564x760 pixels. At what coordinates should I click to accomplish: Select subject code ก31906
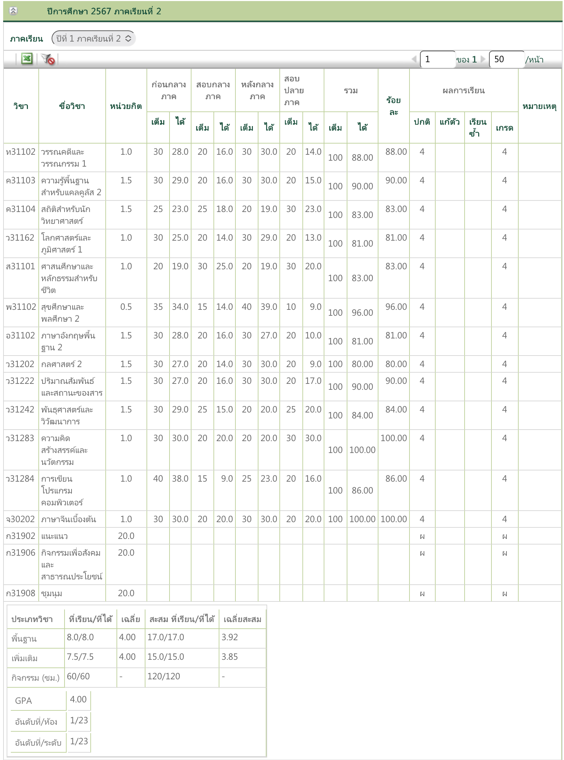[x=21, y=553]
